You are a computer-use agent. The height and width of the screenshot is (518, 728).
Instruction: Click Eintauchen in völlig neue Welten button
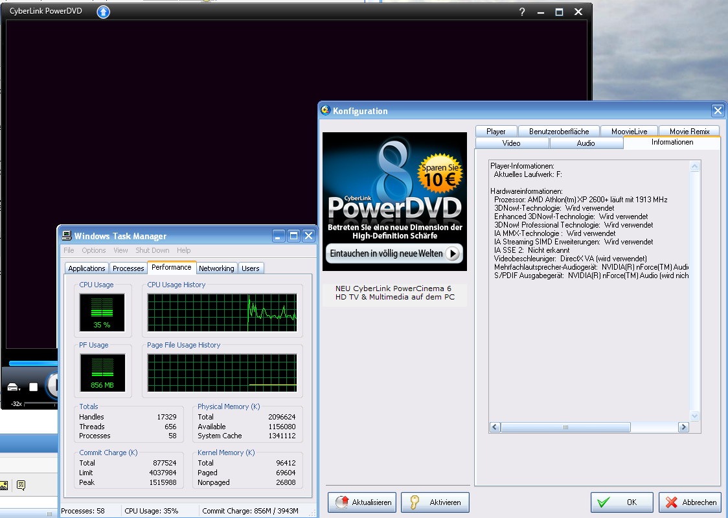pos(394,253)
